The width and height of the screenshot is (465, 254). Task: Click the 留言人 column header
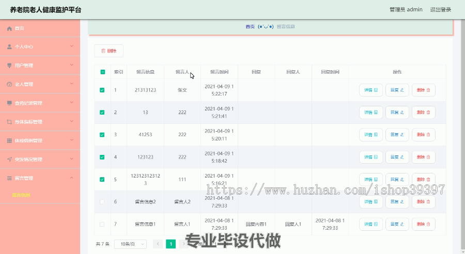tap(182, 72)
